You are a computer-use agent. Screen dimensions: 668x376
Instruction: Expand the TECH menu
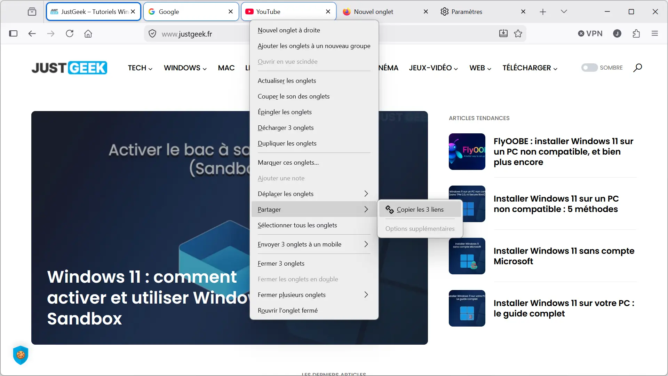pyautogui.click(x=140, y=68)
